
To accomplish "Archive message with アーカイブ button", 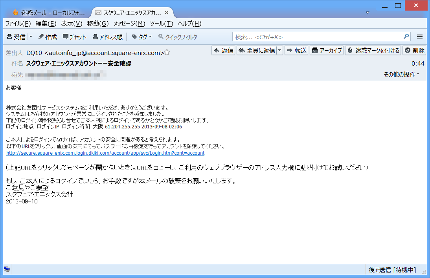I will (327, 50).
